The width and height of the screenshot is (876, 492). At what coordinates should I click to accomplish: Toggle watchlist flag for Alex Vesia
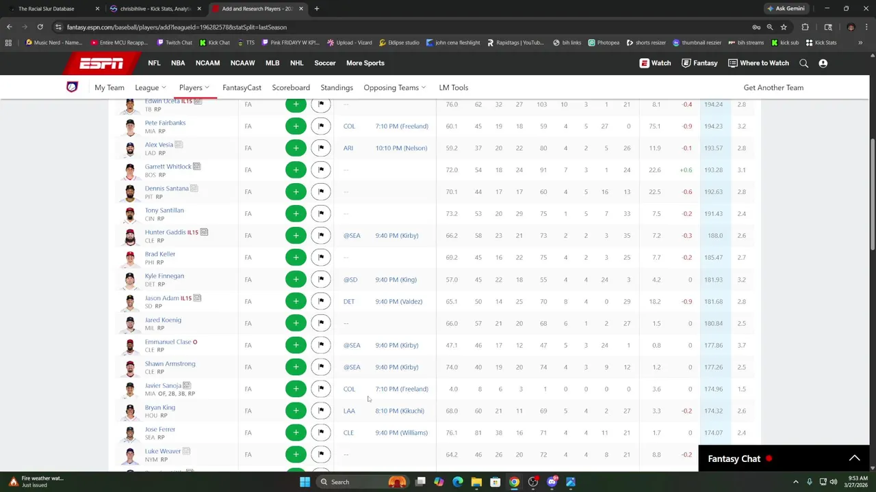[320, 148]
